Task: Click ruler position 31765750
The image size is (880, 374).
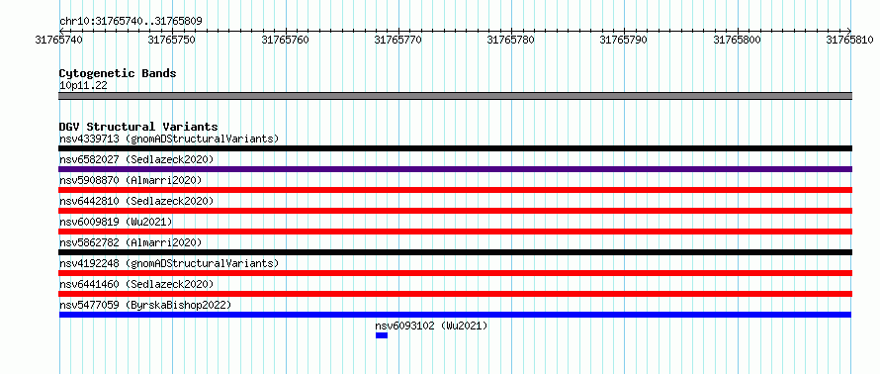Action: [x=172, y=40]
